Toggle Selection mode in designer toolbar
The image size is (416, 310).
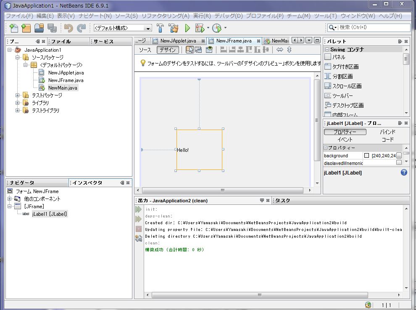pyautogui.click(x=190, y=50)
